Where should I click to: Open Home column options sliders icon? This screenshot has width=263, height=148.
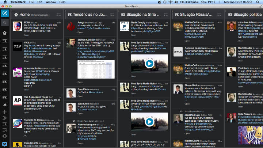click(59, 15)
